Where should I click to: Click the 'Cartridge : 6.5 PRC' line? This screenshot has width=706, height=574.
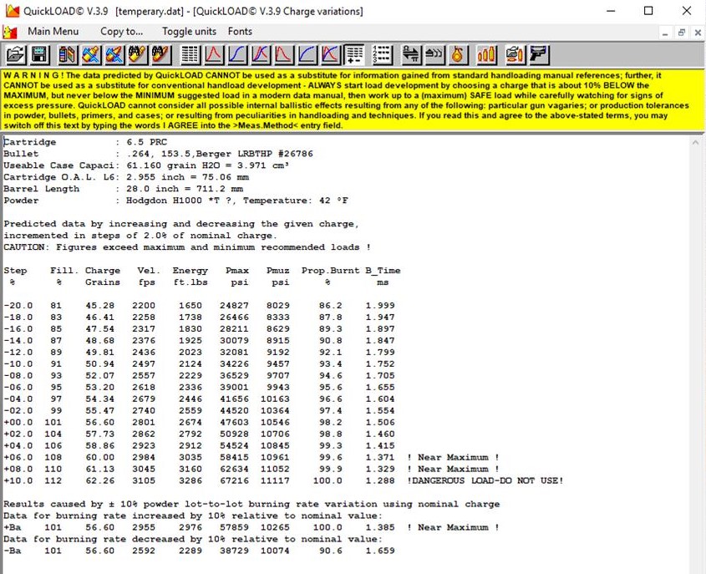pyautogui.click(x=85, y=142)
